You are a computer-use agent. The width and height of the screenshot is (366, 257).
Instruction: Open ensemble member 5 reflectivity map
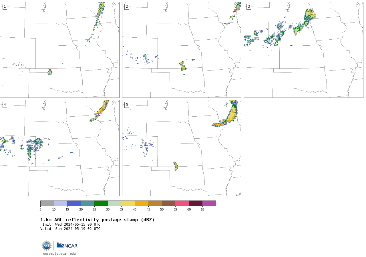click(182, 148)
